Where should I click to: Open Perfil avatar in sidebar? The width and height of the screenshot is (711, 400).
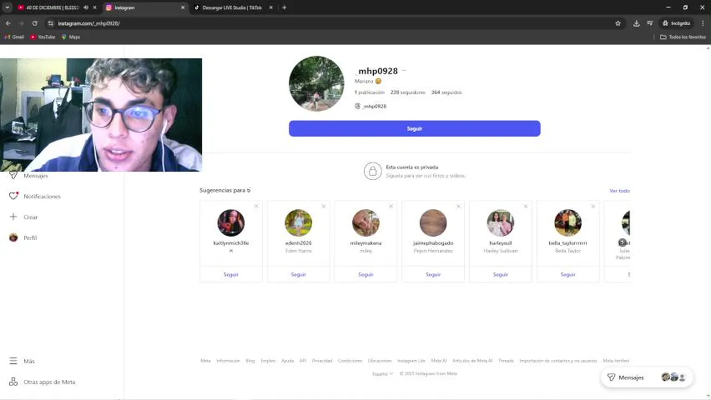(13, 237)
